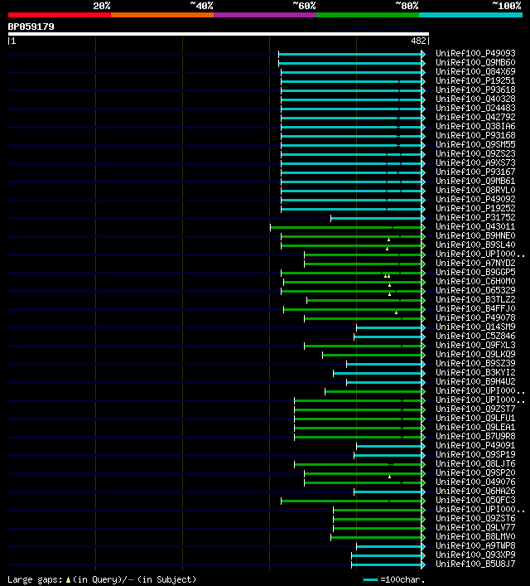Click the UniRef100_P19252 label
The image size is (530, 586).
coord(475,208)
